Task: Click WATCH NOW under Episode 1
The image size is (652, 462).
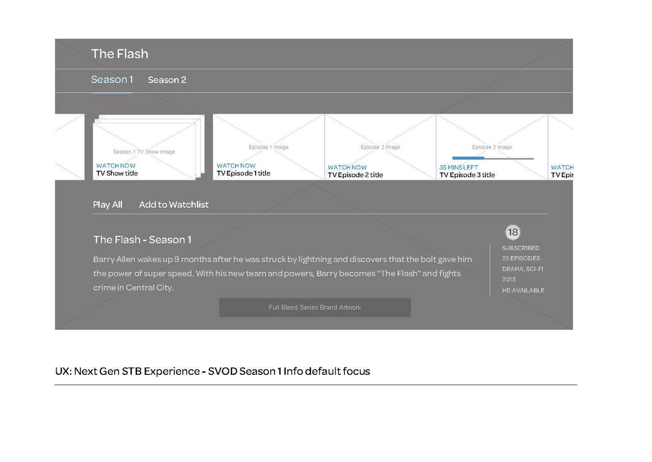Action: [x=236, y=166]
